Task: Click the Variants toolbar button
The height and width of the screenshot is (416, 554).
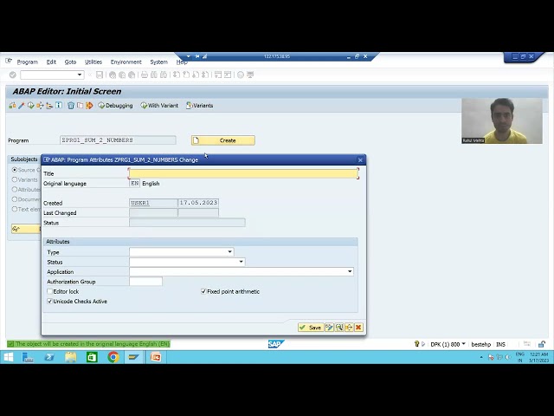Action: [x=200, y=106]
